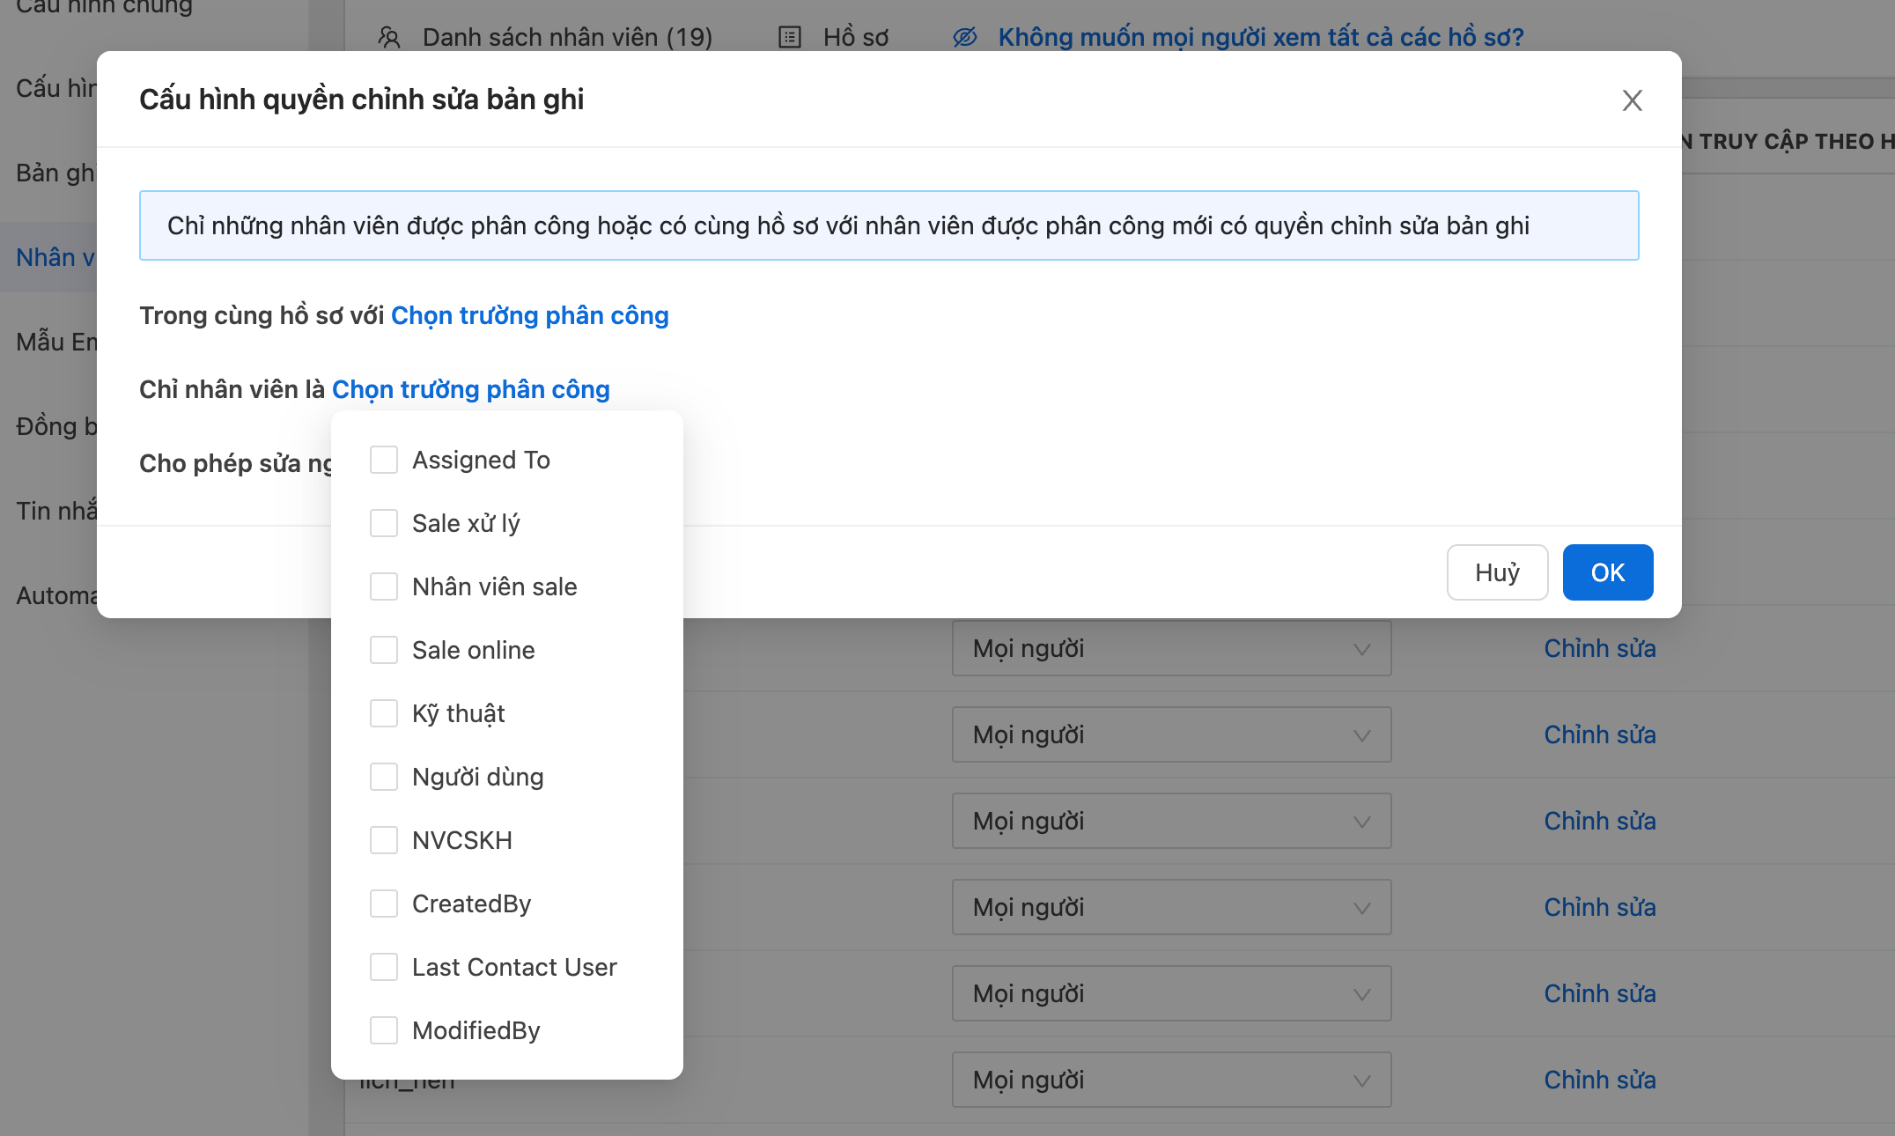Click the Hồ sơ list icon
Image resolution: width=1895 pixels, height=1136 pixels.
tap(790, 37)
